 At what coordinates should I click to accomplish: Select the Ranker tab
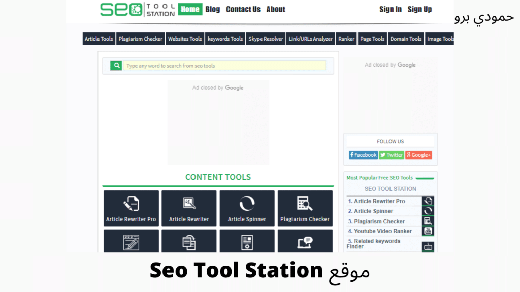pos(346,39)
